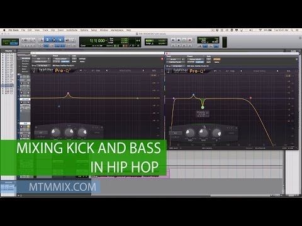
Task: Select the Pencil tool in the toolbar
Action: (73, 40)
